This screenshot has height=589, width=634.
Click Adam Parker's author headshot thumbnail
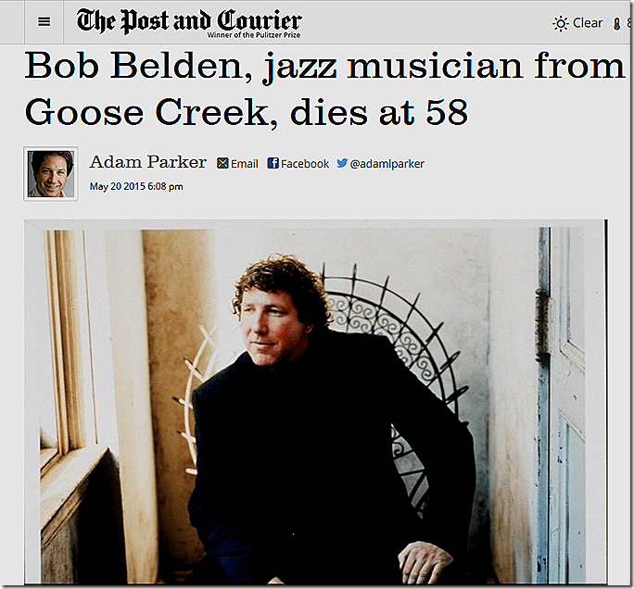[51, 174]
